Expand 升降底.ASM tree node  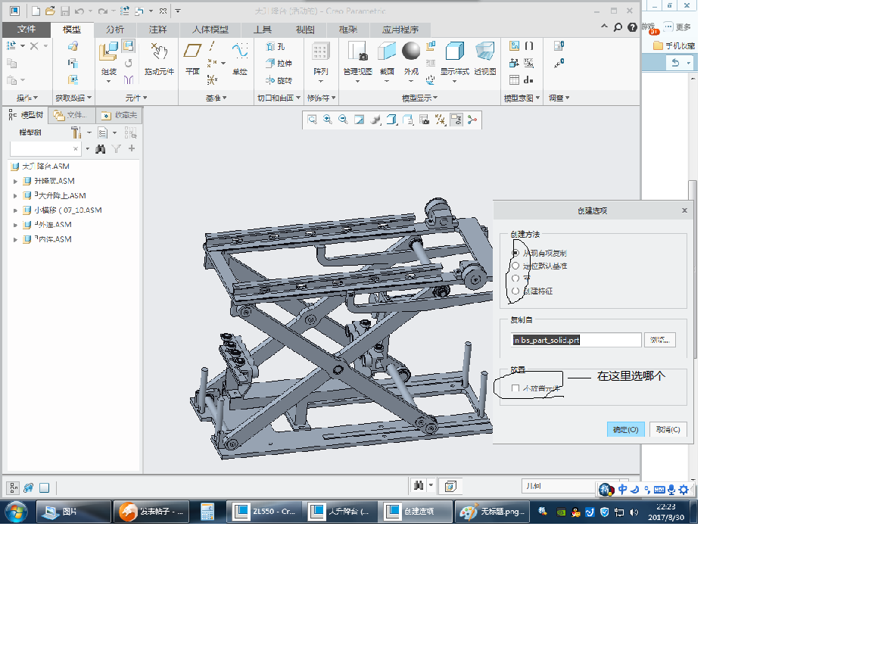click(16, 182)
